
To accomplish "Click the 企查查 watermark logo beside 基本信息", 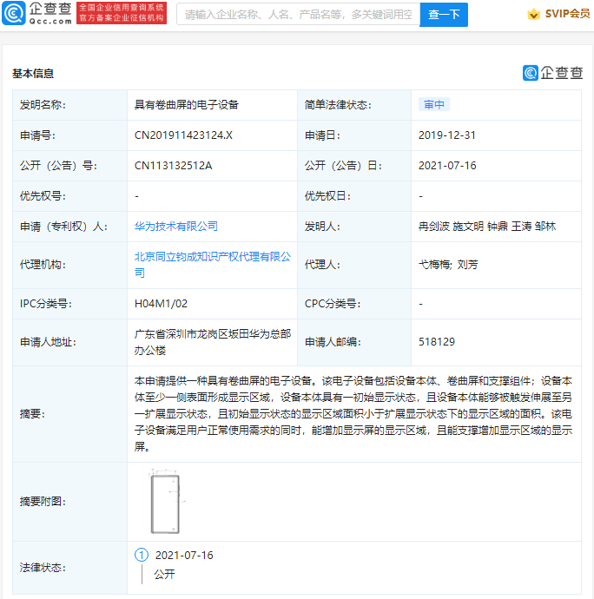I will click(x=552, y=73).
